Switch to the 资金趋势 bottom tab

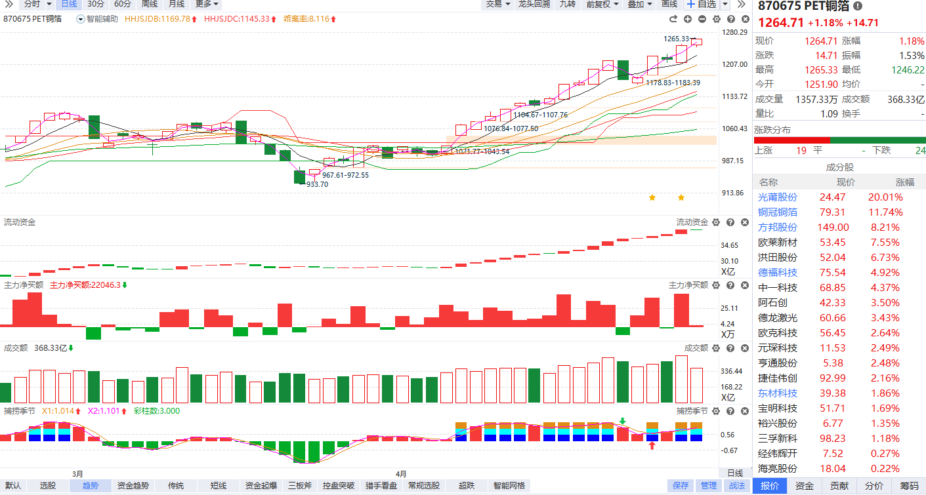tap(133, 486)
